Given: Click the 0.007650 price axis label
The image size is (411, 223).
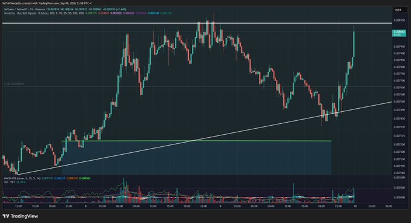Looking at the screenshot, I should (x=399, y=88).
